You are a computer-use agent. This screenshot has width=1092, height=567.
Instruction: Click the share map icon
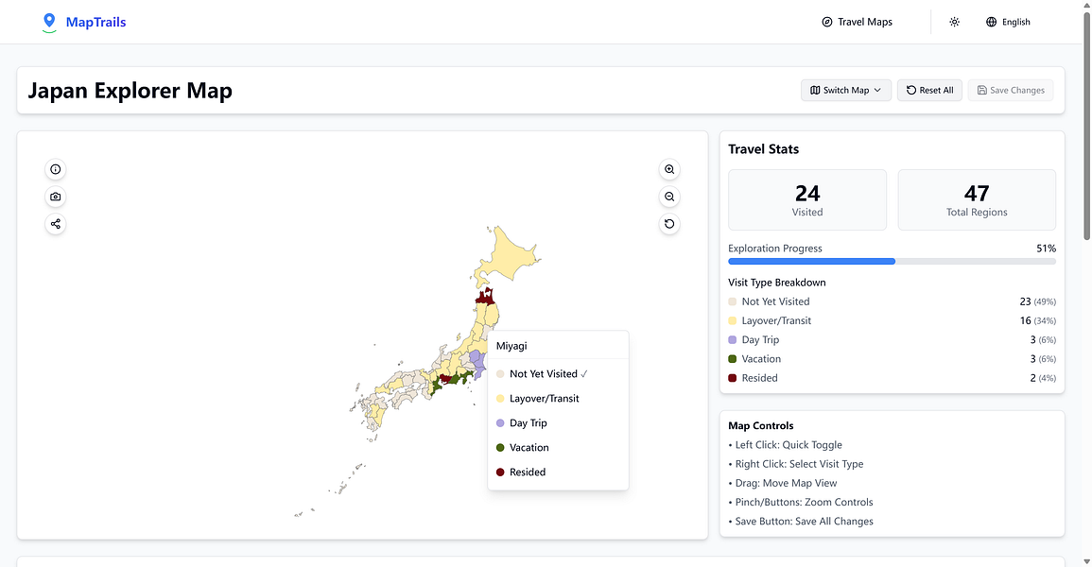click(56, 224)
